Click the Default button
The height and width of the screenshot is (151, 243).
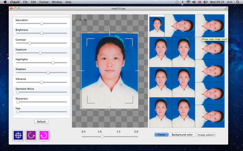pyautogui.click(x=41, y=122)
